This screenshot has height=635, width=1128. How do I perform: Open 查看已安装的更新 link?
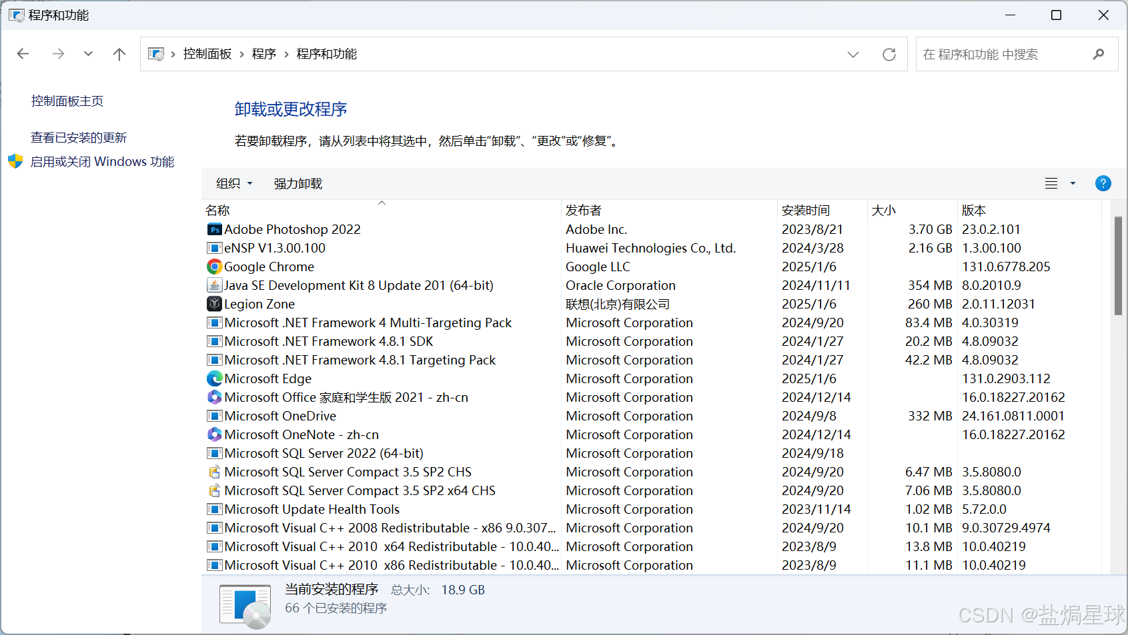click(79, 137)
